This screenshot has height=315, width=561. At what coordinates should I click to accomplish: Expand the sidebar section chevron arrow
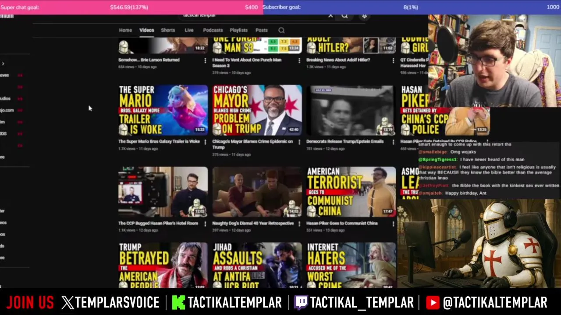tap(3, 63)
